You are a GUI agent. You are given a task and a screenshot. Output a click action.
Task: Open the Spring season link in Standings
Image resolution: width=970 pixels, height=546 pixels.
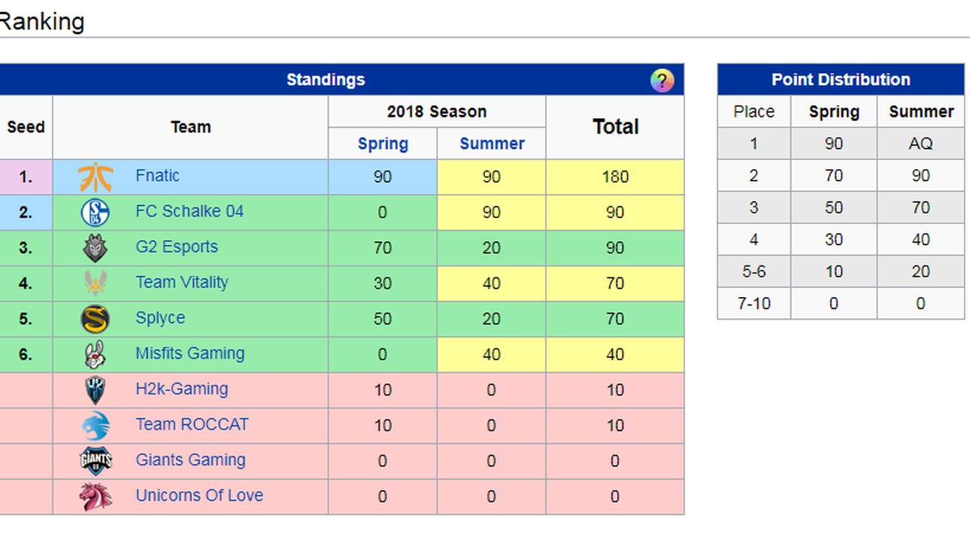383,144
